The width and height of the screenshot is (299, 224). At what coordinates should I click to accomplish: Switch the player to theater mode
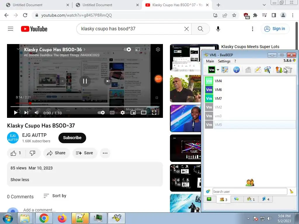[144, 113]
